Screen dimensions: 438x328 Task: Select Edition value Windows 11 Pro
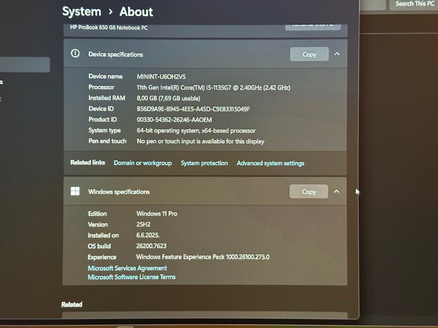(157, 214)
